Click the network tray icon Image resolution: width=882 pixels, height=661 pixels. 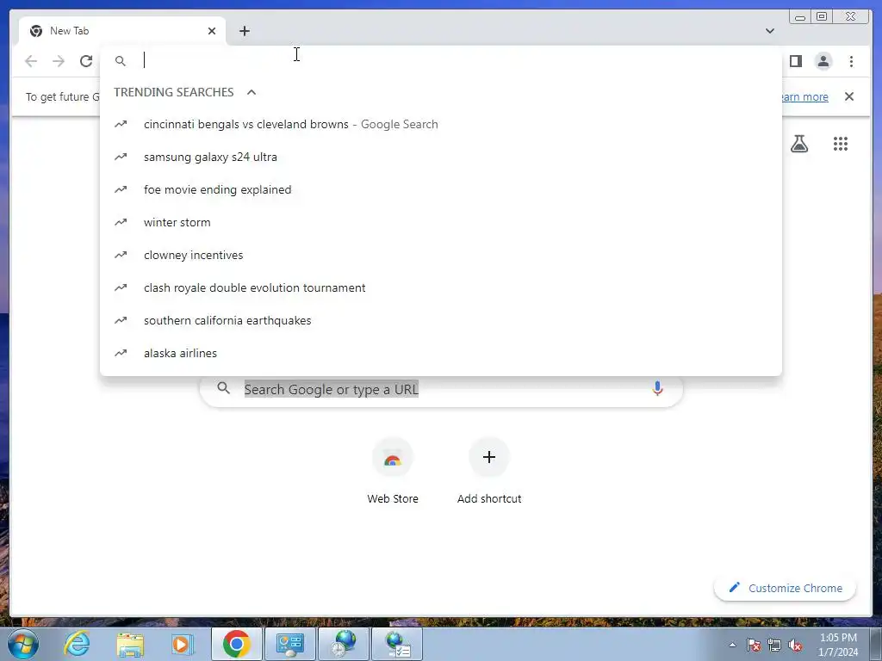tap(774, 645)
